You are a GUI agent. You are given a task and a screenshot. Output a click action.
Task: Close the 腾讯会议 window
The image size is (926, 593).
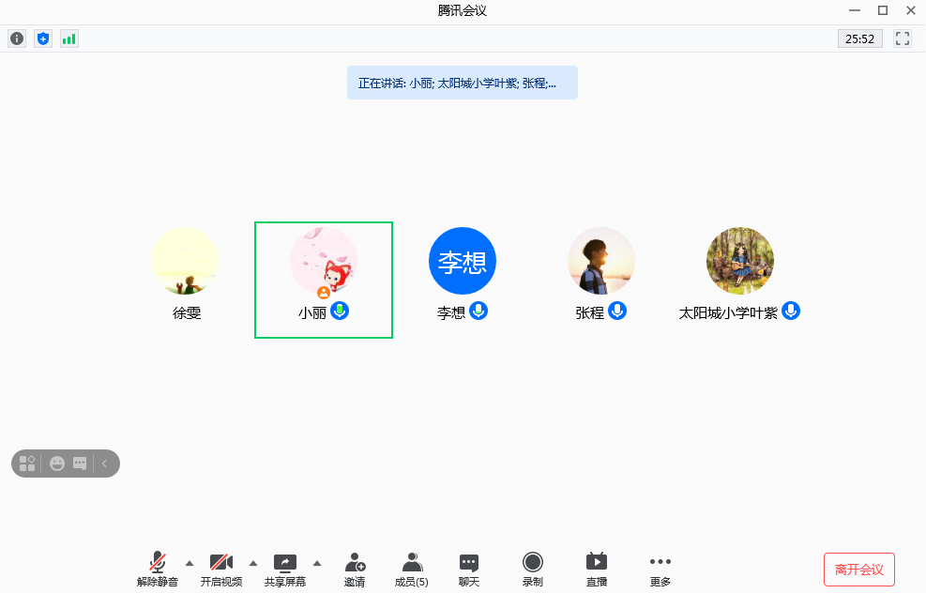tap(911, 10)
